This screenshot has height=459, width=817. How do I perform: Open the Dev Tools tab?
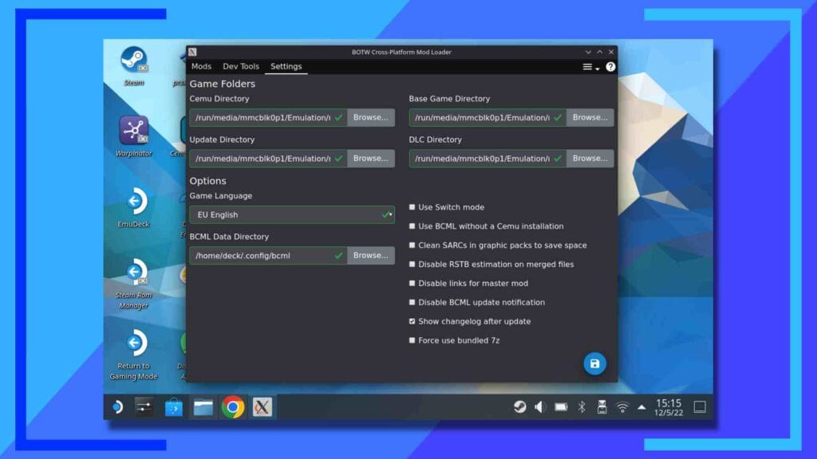coord(241,67)
